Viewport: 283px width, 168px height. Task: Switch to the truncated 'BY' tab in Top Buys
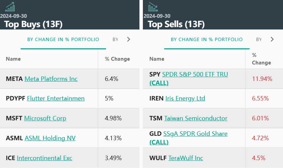[x=115, y=39]
